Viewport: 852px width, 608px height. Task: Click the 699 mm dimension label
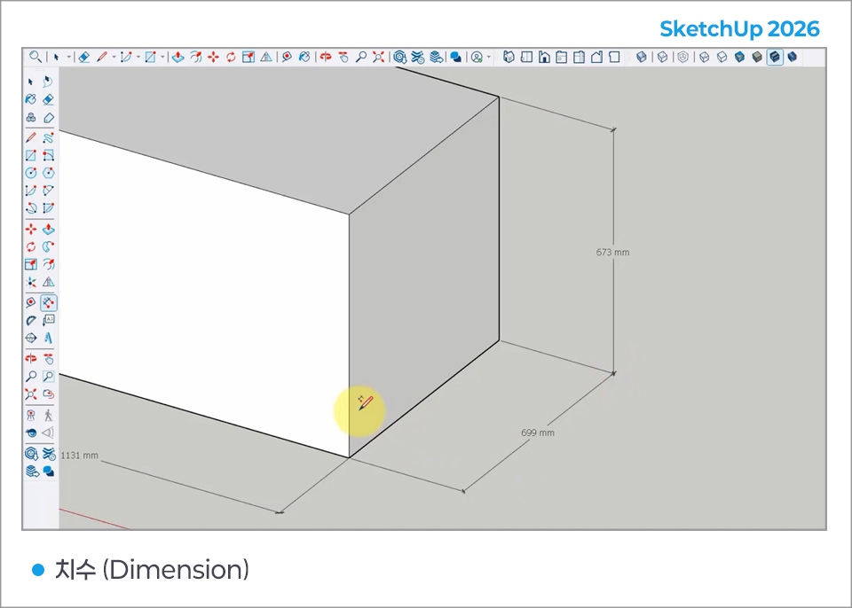click(538, 433)
